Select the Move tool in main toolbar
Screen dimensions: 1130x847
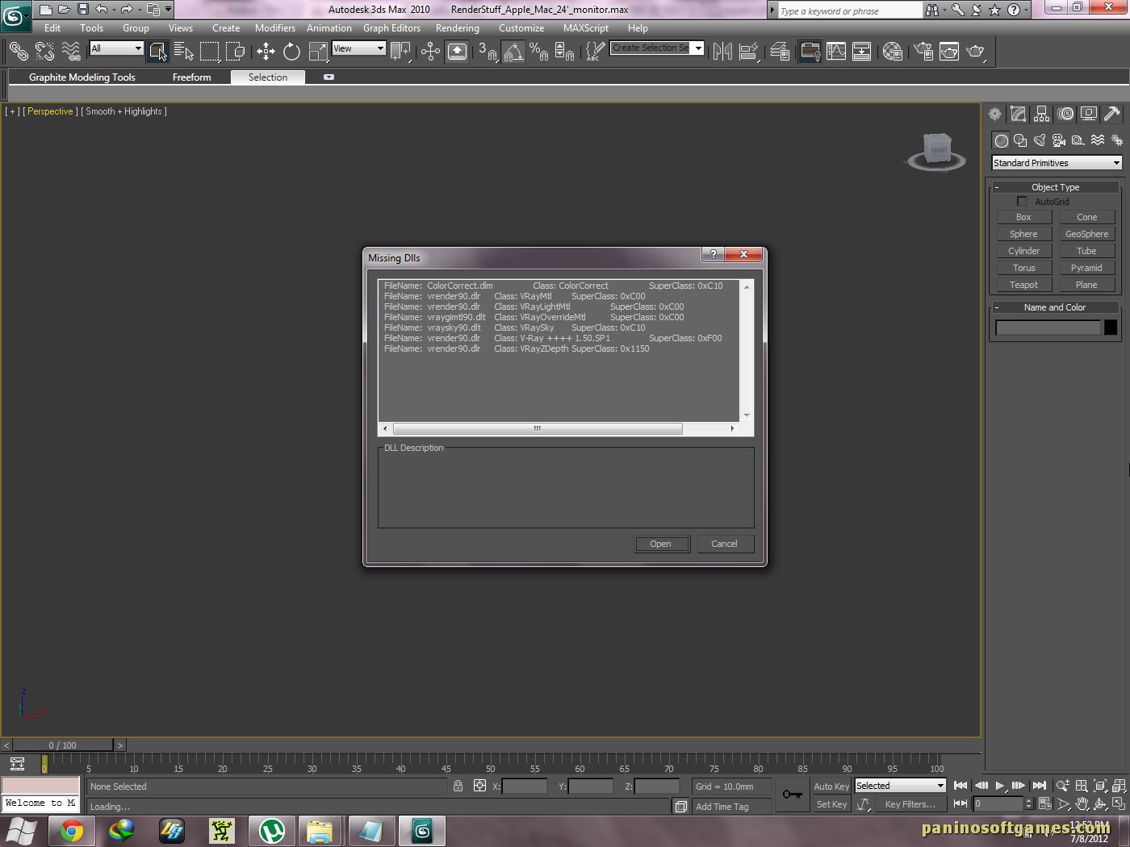tap(266, 52)
